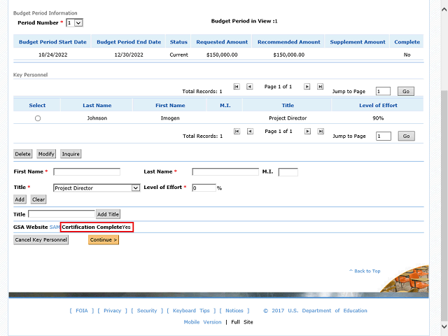Go to first page in top pager
The height and width of the screenshot is (336, 448).
click(x=237, y=87)
